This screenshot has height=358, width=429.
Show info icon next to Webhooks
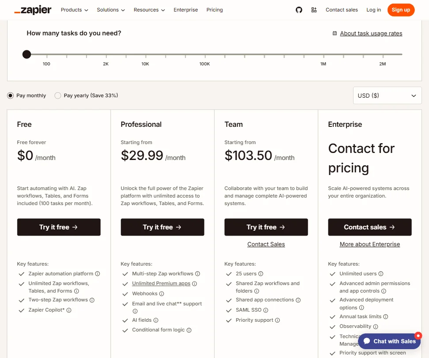[162, 293]
